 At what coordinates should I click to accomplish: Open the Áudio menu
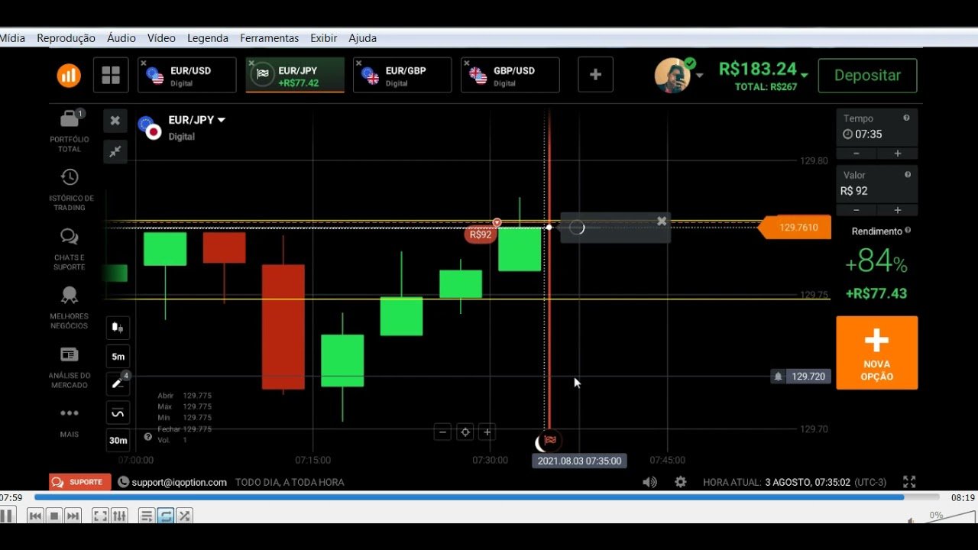(121, 38)
